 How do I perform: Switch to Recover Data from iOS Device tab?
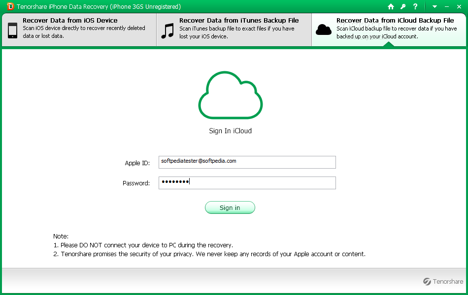coord(79,29)
